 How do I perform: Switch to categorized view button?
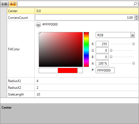pos(5,4)
